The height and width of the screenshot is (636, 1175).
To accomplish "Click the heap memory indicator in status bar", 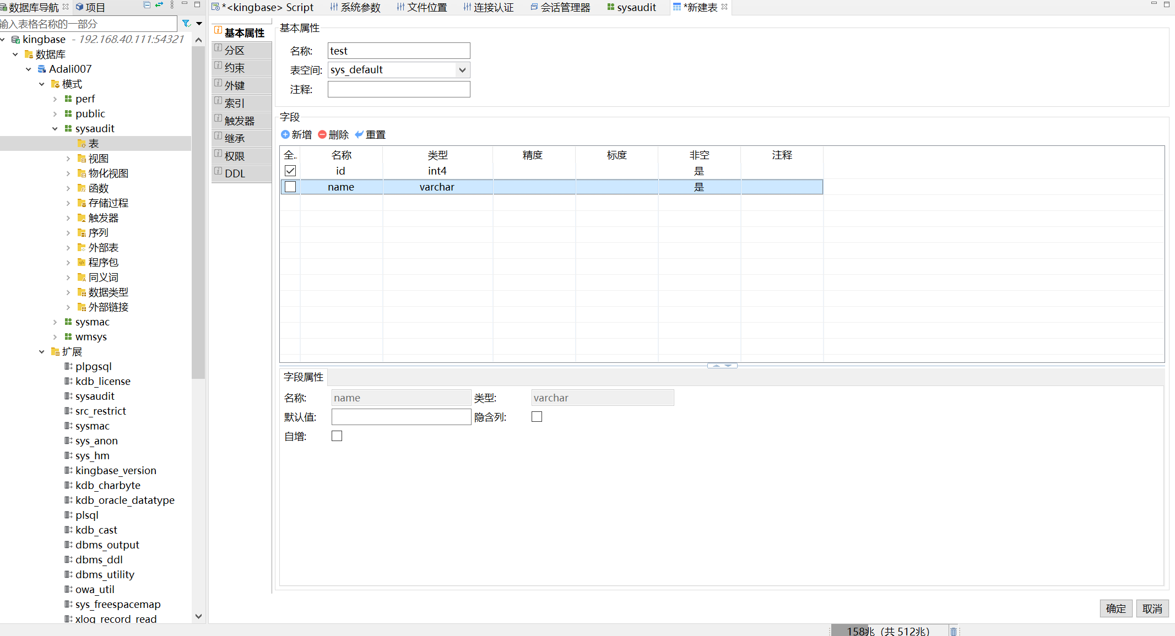I will pyautogui.click(x=889, y=630).
